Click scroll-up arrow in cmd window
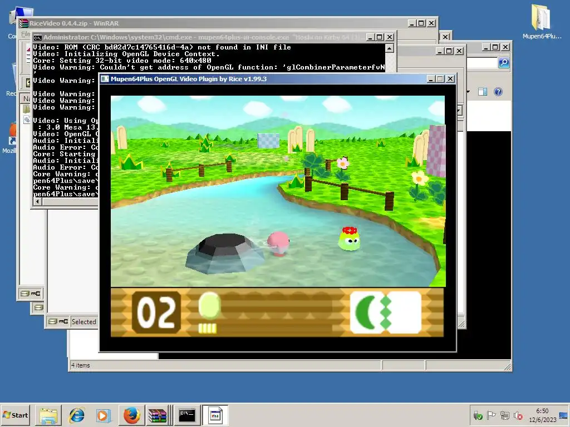This screenshot has width=570, height=427. point(389,48)
